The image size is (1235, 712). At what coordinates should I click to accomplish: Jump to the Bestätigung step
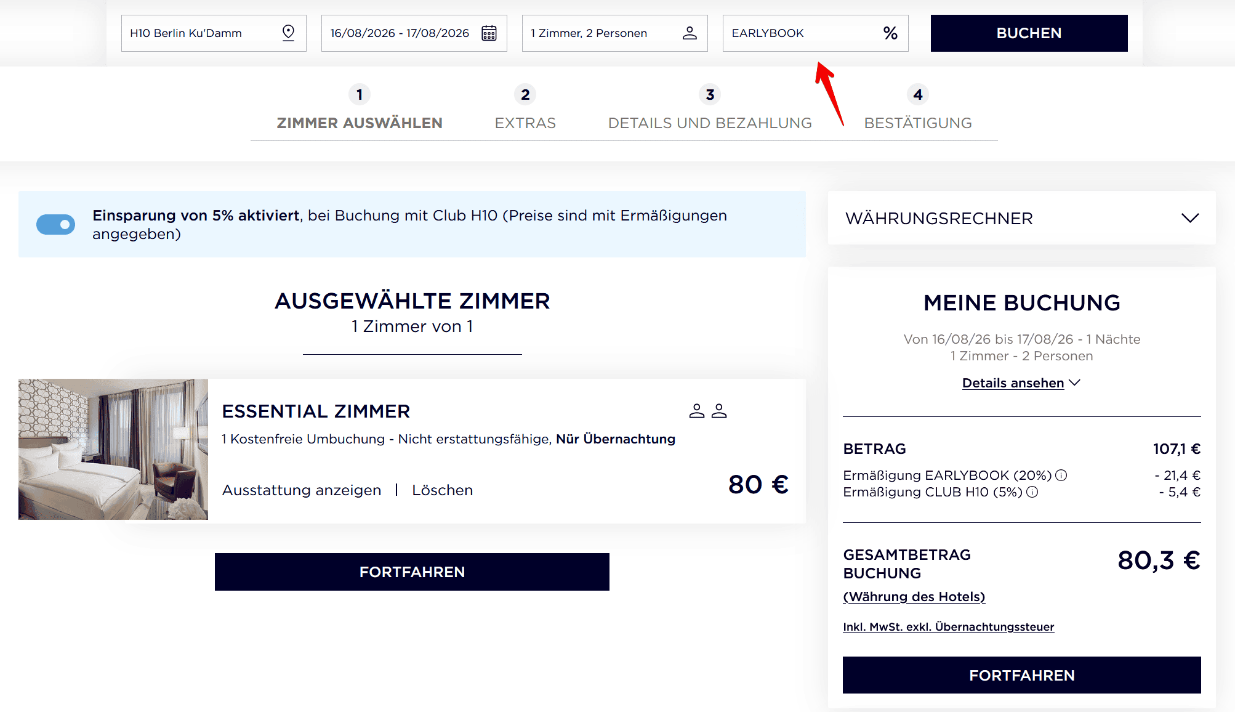917,122
